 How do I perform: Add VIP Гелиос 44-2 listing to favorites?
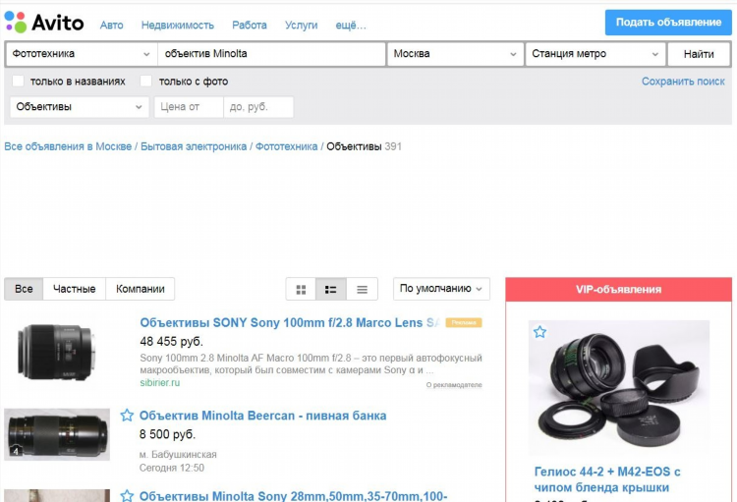[539, 332]
